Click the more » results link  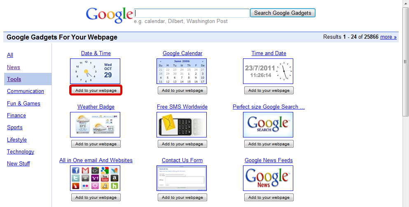(388, 37)
